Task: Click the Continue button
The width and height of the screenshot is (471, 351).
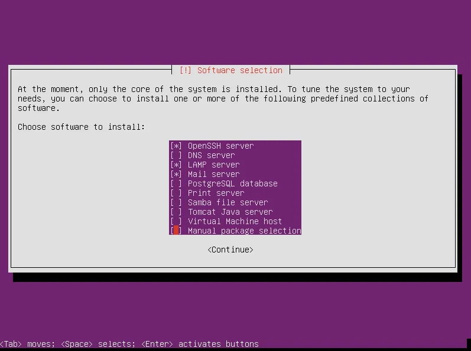Action: tap(230, 250)
